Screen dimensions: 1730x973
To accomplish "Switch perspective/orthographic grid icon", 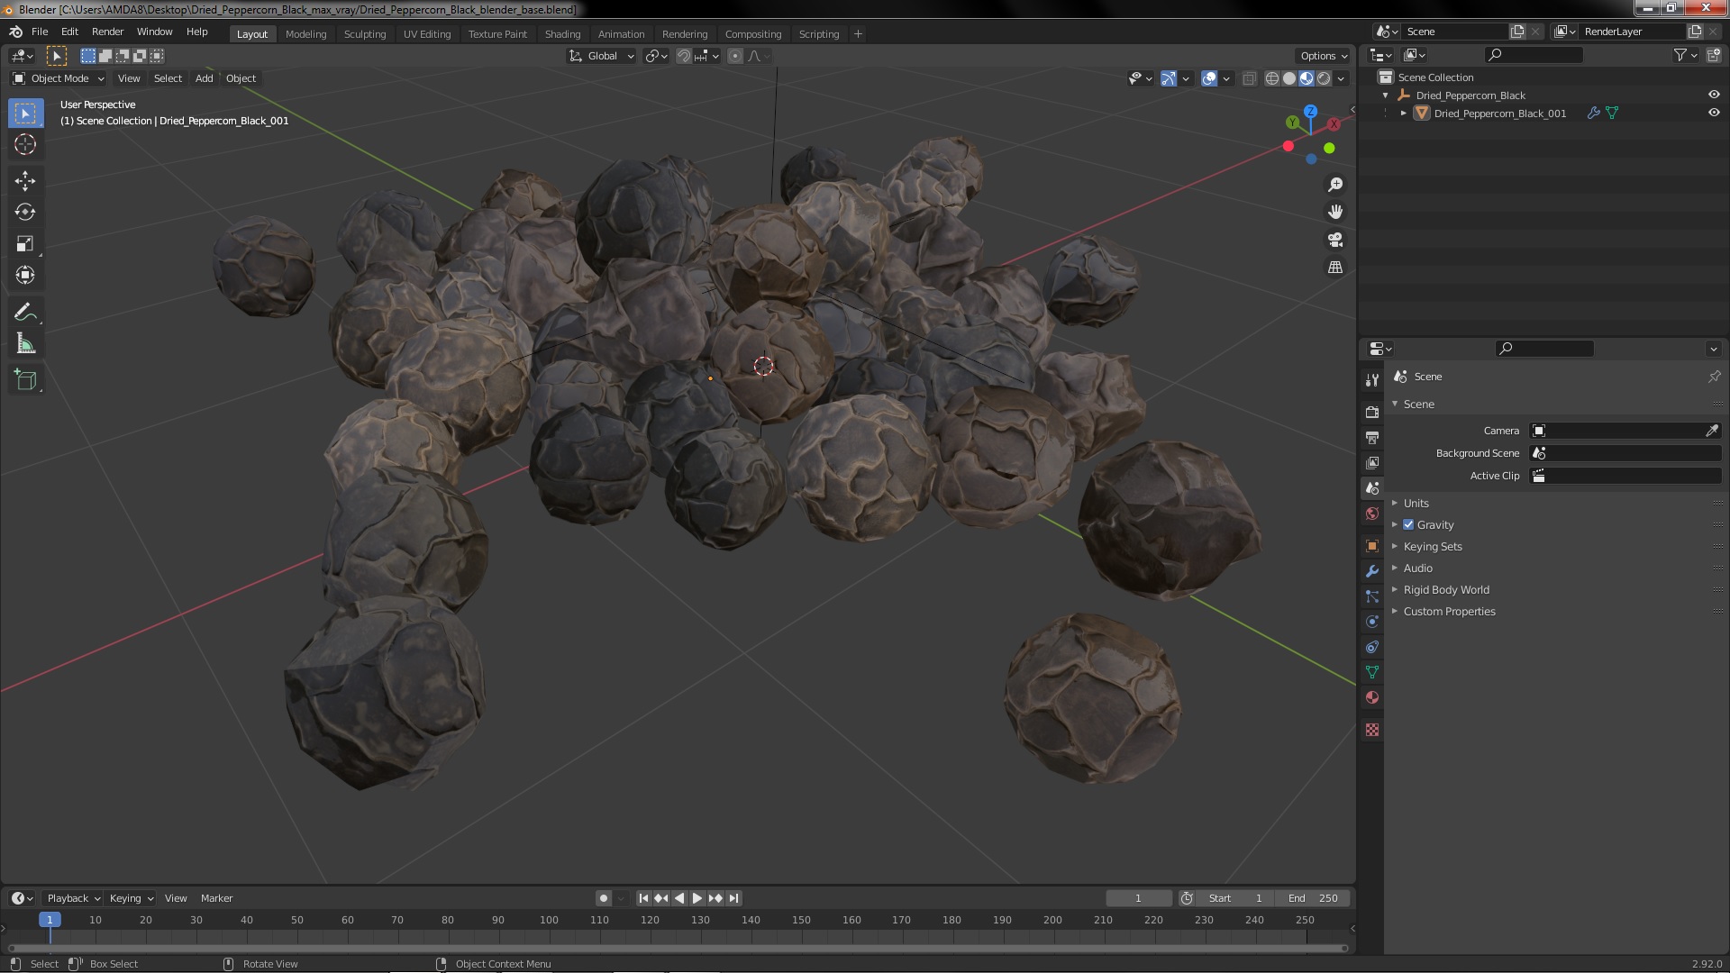I will 1335,268.
